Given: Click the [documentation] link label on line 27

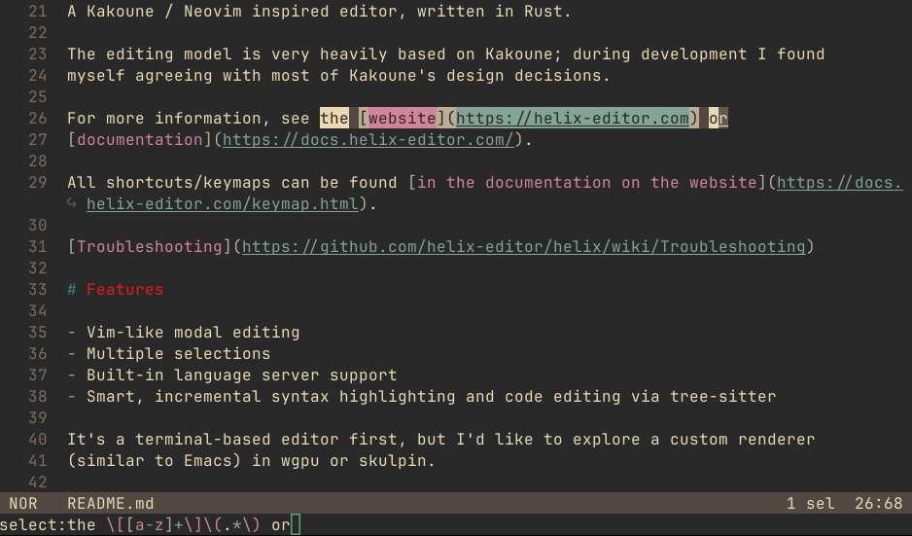Looking at the screenshot, I should tap(140, 140).
